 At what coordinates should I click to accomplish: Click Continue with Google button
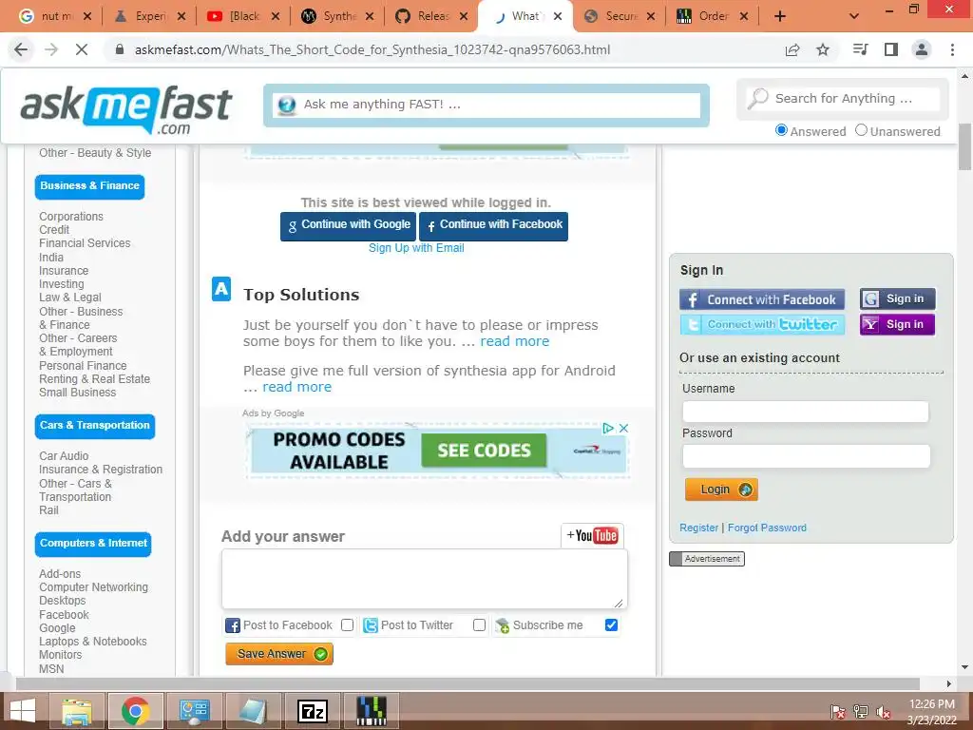(348, 226)
